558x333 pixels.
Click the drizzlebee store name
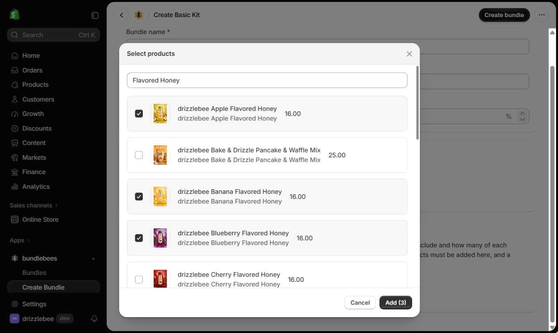(x=38, y=319)
